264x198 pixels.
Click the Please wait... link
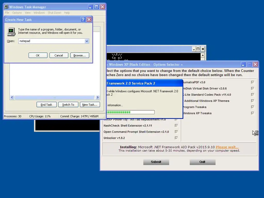click(x=227, y=147)
